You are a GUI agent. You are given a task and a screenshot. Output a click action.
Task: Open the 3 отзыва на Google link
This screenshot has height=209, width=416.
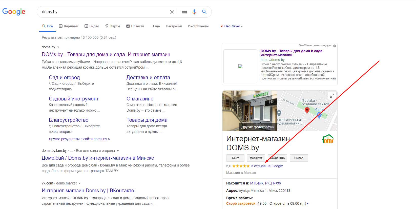click(267, 166)
